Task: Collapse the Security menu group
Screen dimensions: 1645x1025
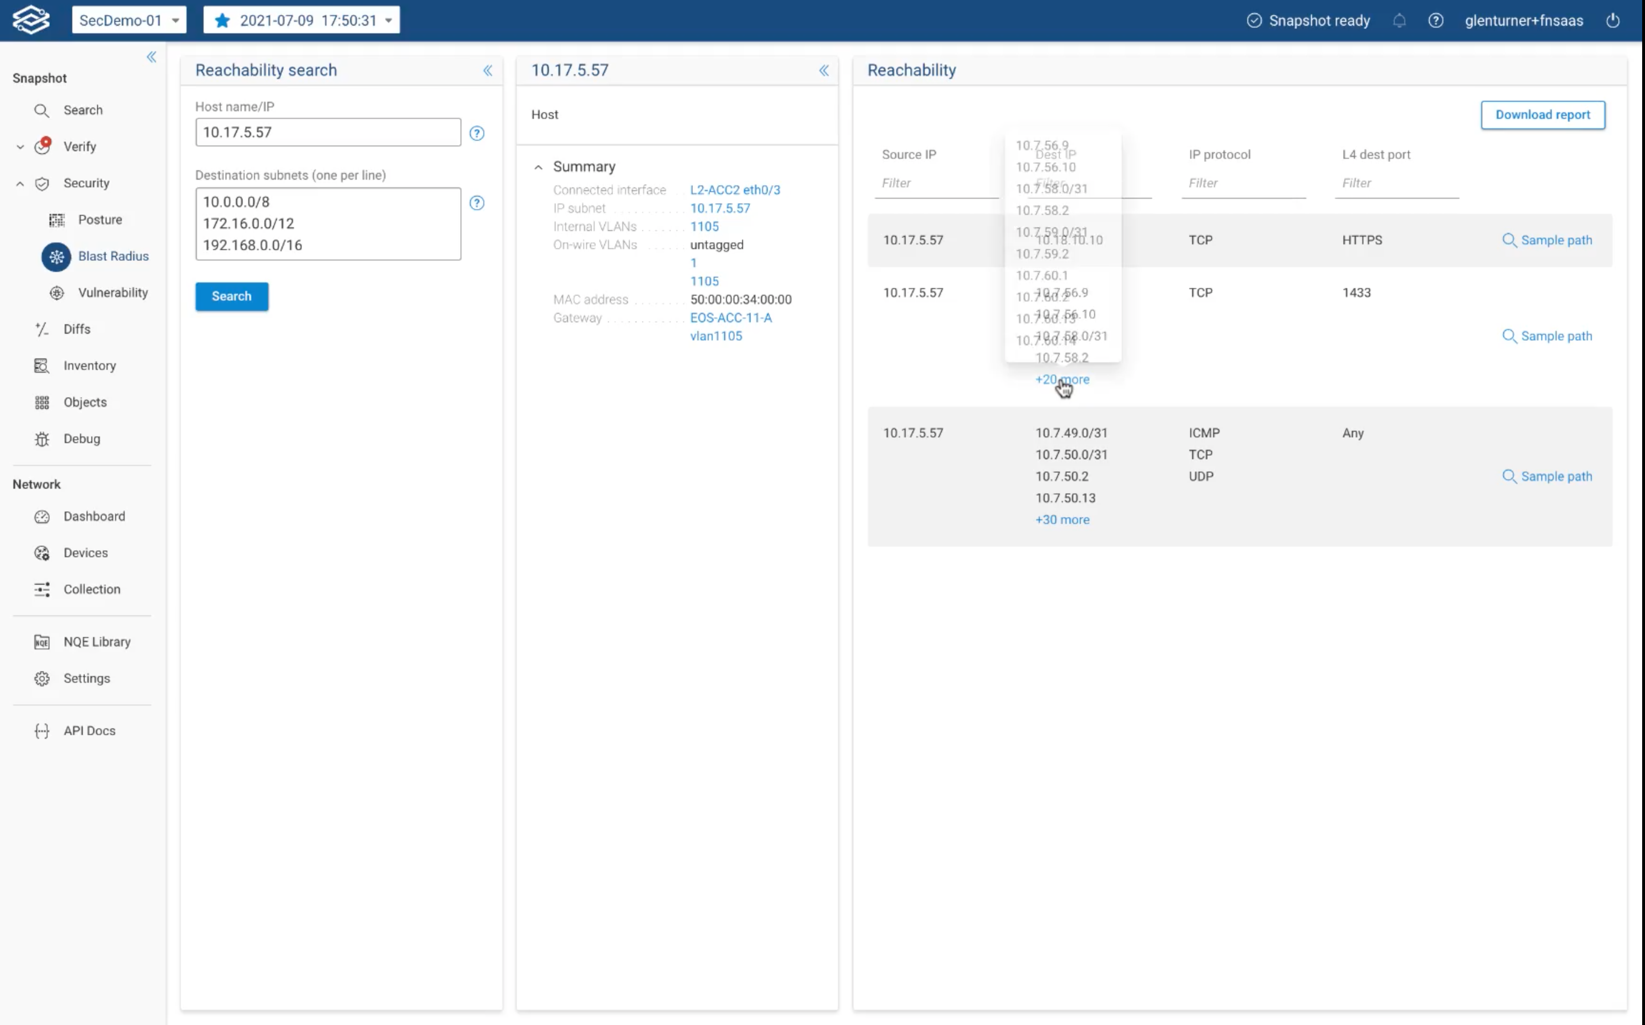Action: (x=20, y=183)
